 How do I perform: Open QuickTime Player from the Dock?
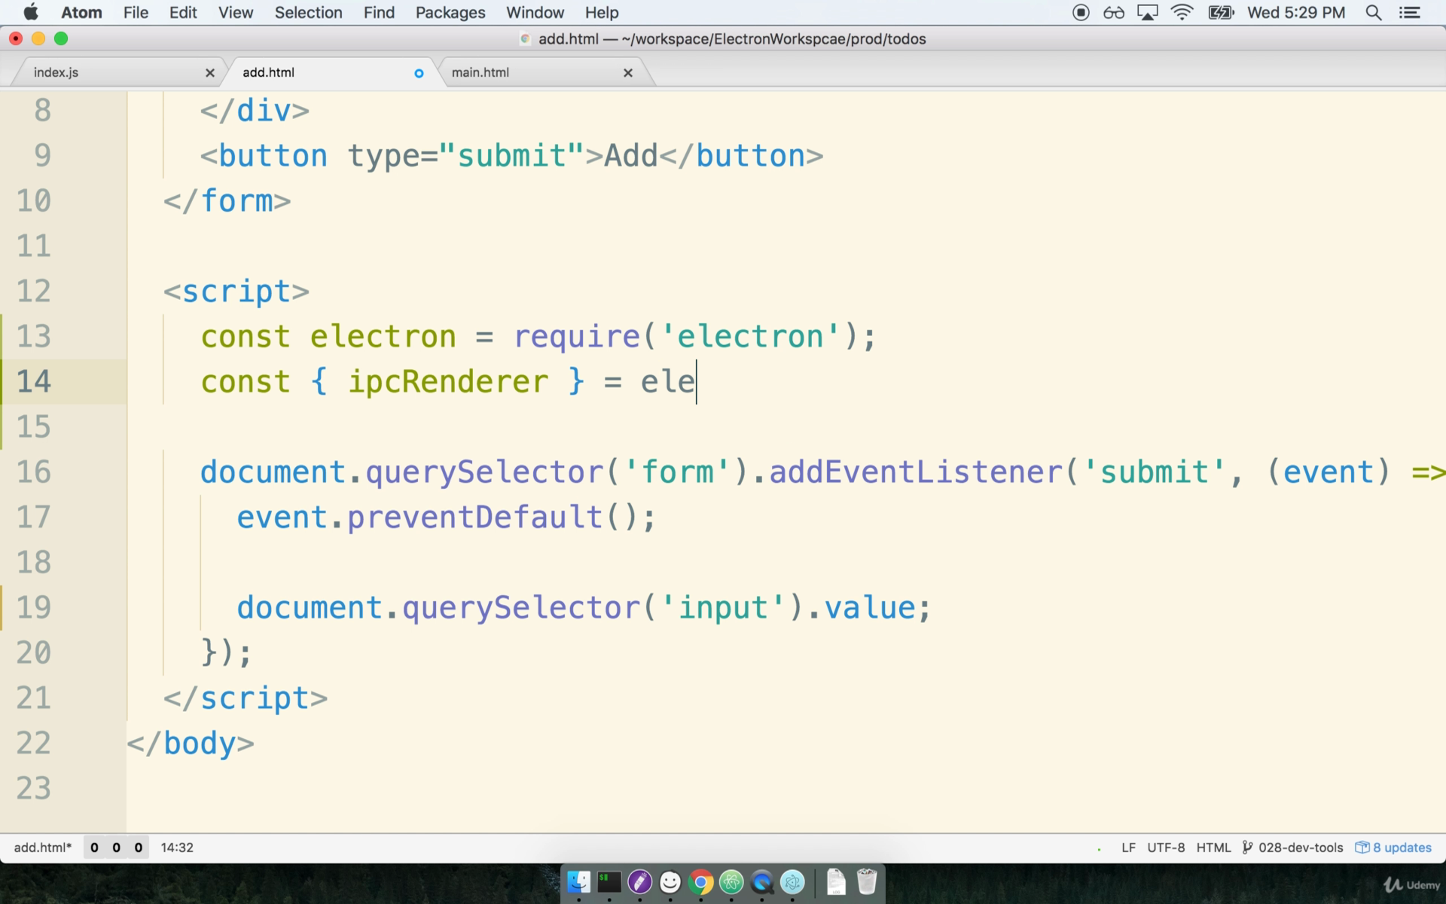pyautogui.click(x=761, y=881)
